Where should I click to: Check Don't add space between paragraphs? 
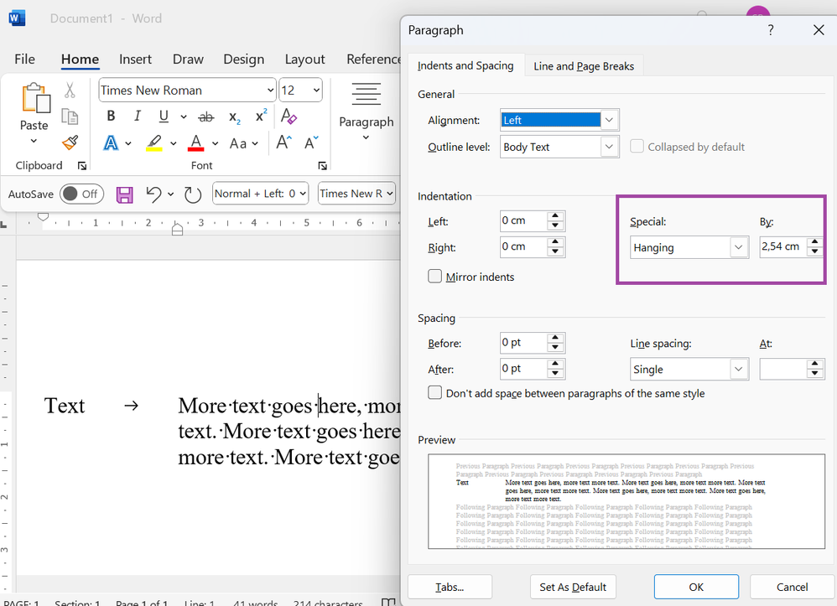pyautogui.click(x=435, y=393)
